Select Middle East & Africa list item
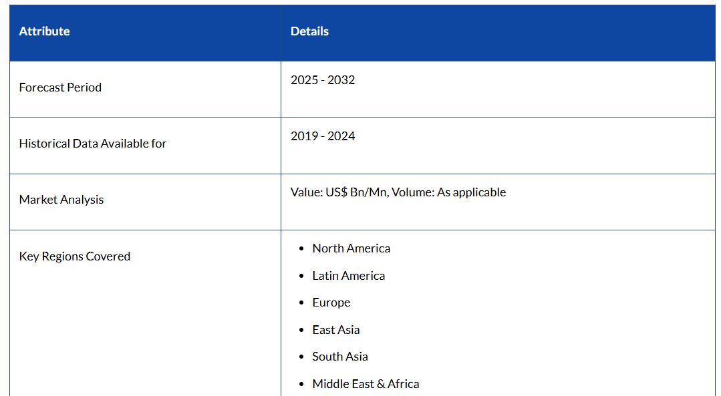Viewport: 721px width, 396px height. click(366, 384)
